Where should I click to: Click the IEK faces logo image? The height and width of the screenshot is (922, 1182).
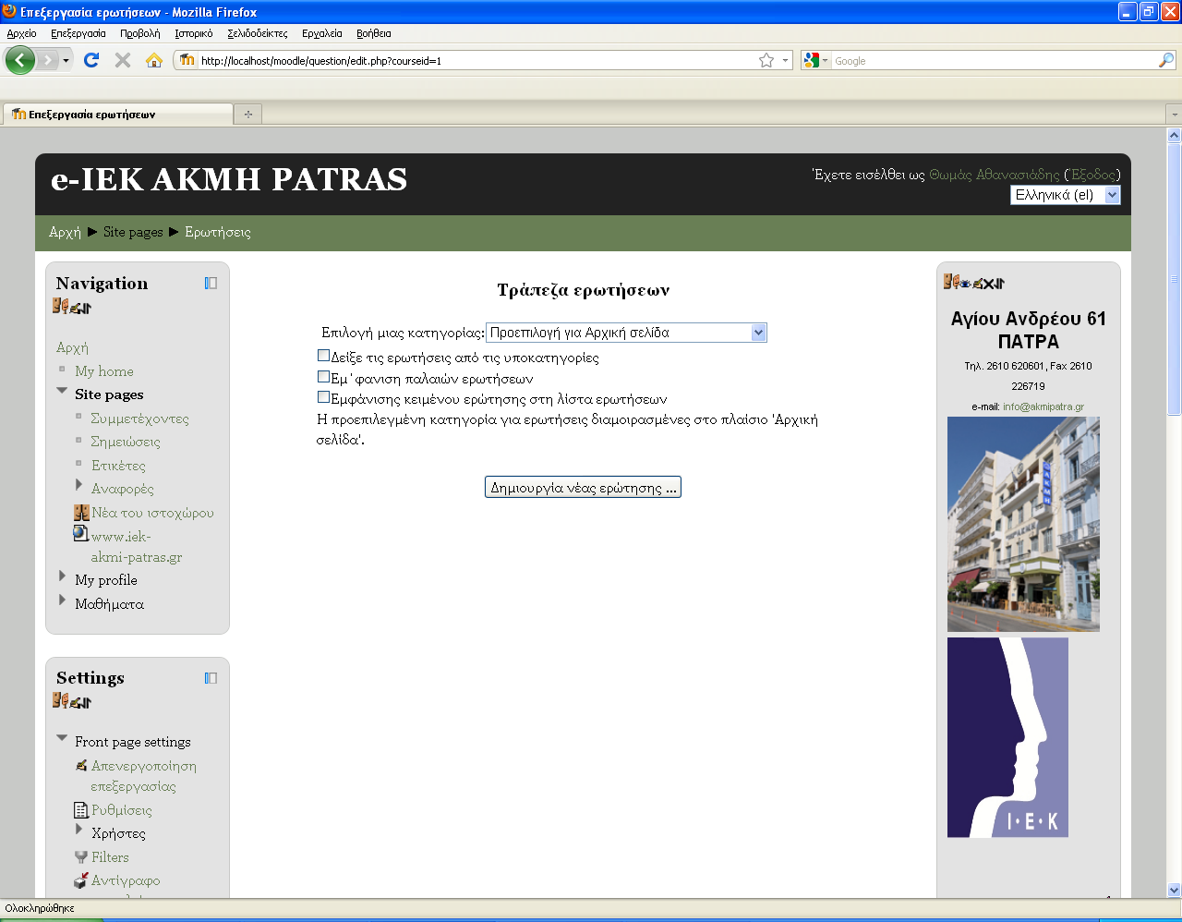pos(1007,737)
